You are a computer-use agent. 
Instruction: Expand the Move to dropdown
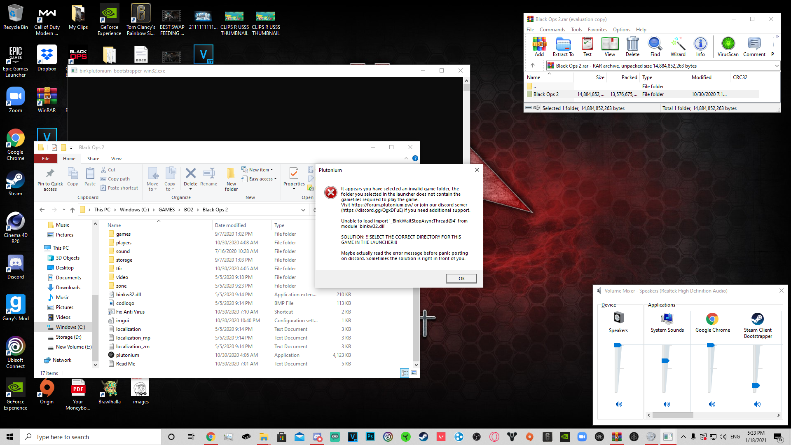pyautogui.click(x=152, y=187)
